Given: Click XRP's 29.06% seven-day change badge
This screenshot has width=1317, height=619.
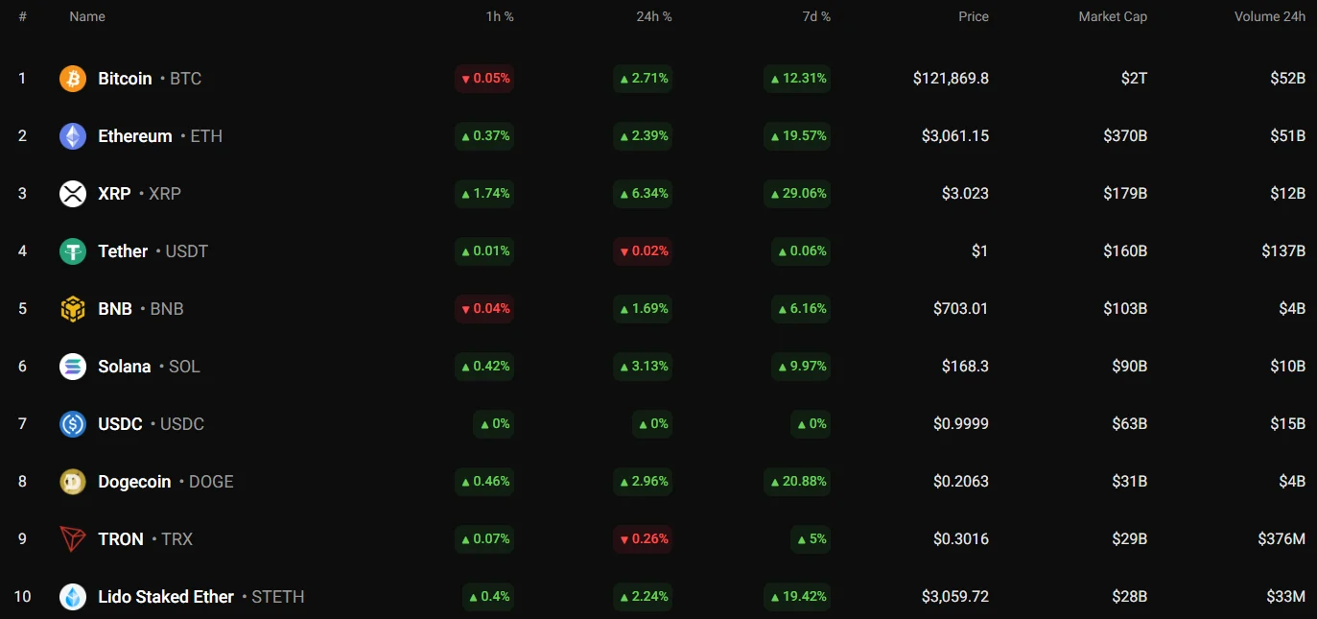Looking at the screenshot, I should click(x=797, y=194).
